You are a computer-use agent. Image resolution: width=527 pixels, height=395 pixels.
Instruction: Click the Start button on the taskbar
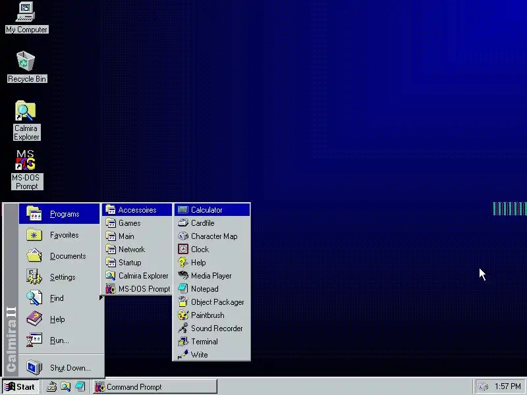click(x=20, y=387)
